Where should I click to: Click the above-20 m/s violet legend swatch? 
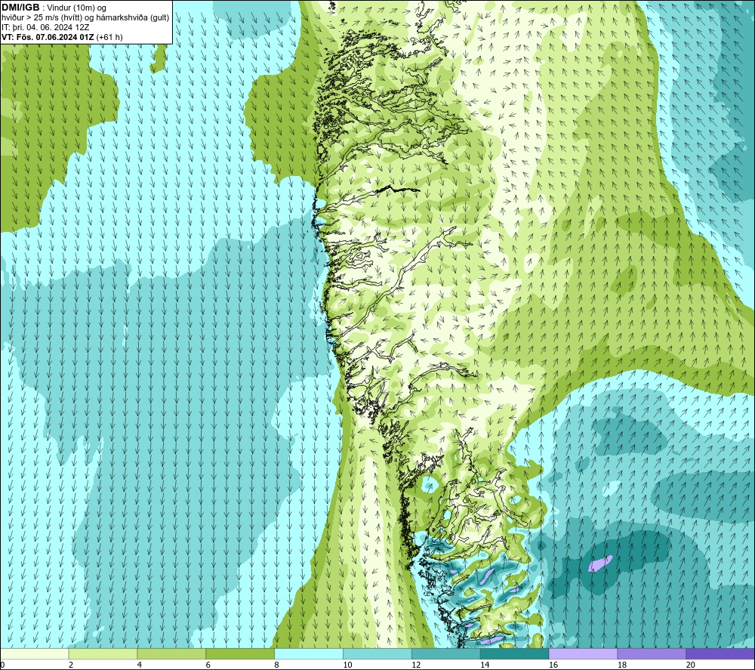point(720,653)
